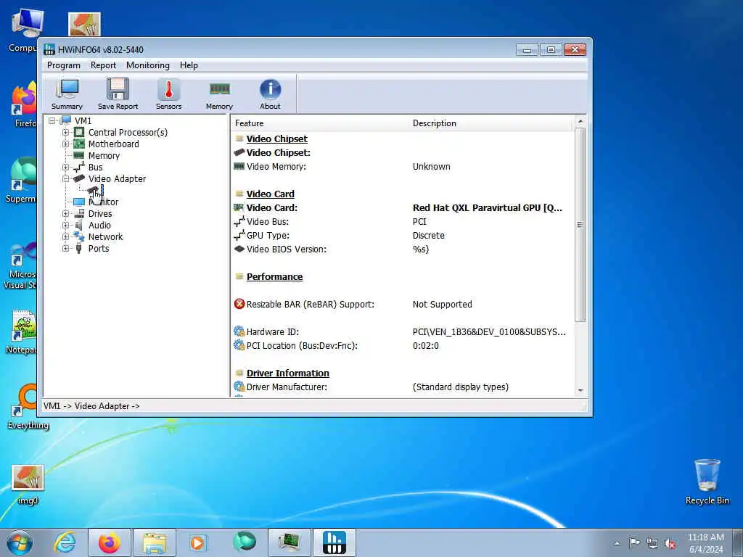Image resolution: width=743 pixels, height=557 pixels.
Task: Open Windows Explorer folder in taskbar
Action: [x=155, y=542]
